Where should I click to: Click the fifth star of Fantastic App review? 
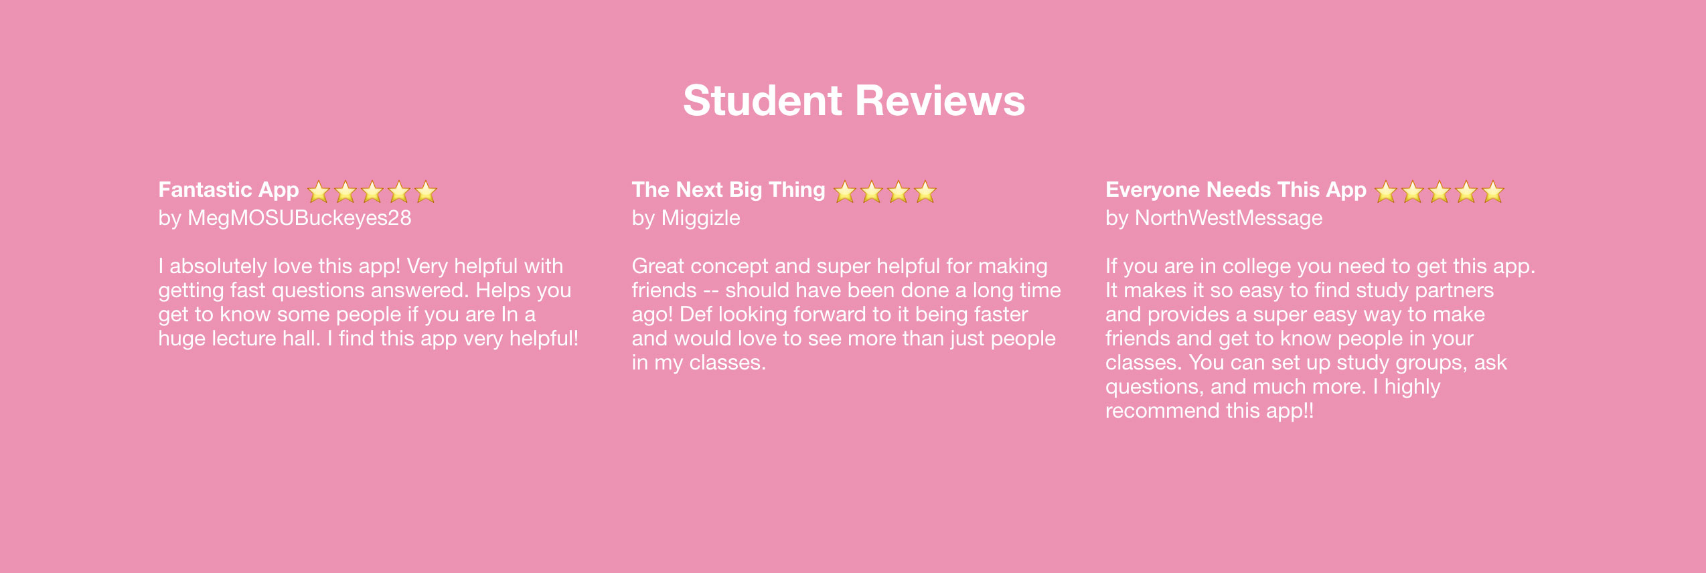[x=426, y=192]
